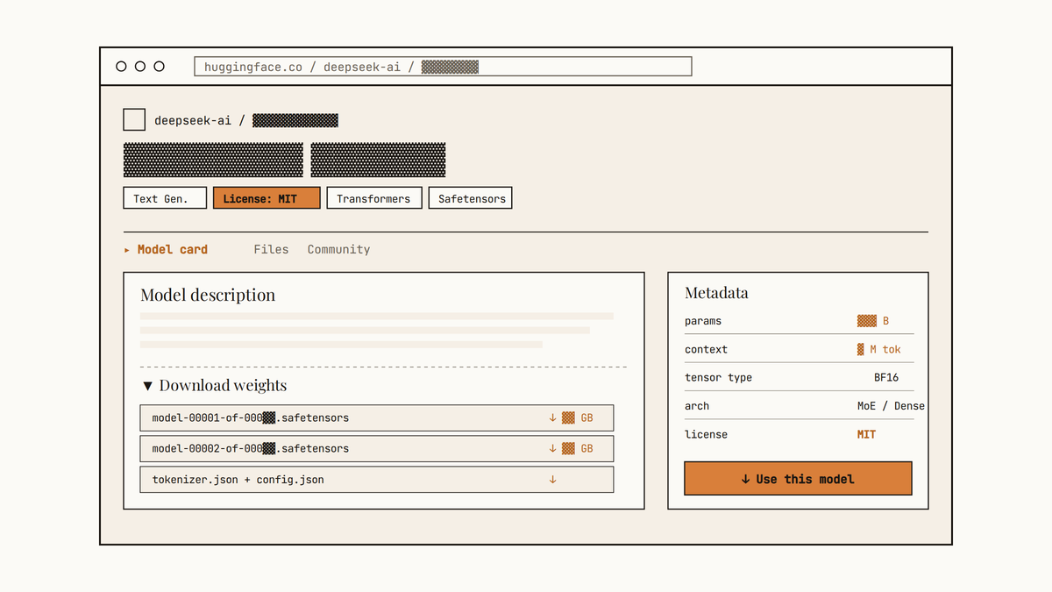Screen dimensions: 1052x592
Task: Click the Metadata heading
Action: point(716,293)
